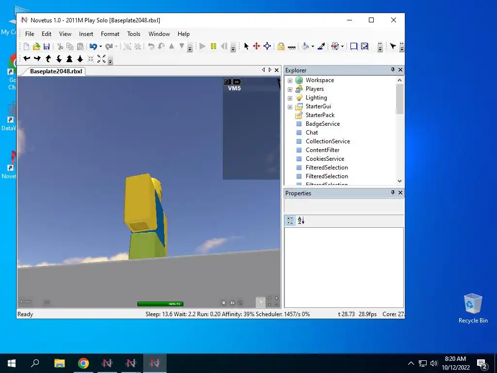This screenshot has height=373, width=497.
Task: Close the Baseplate2048.rbxl document tab
Action: click(277, 70)
